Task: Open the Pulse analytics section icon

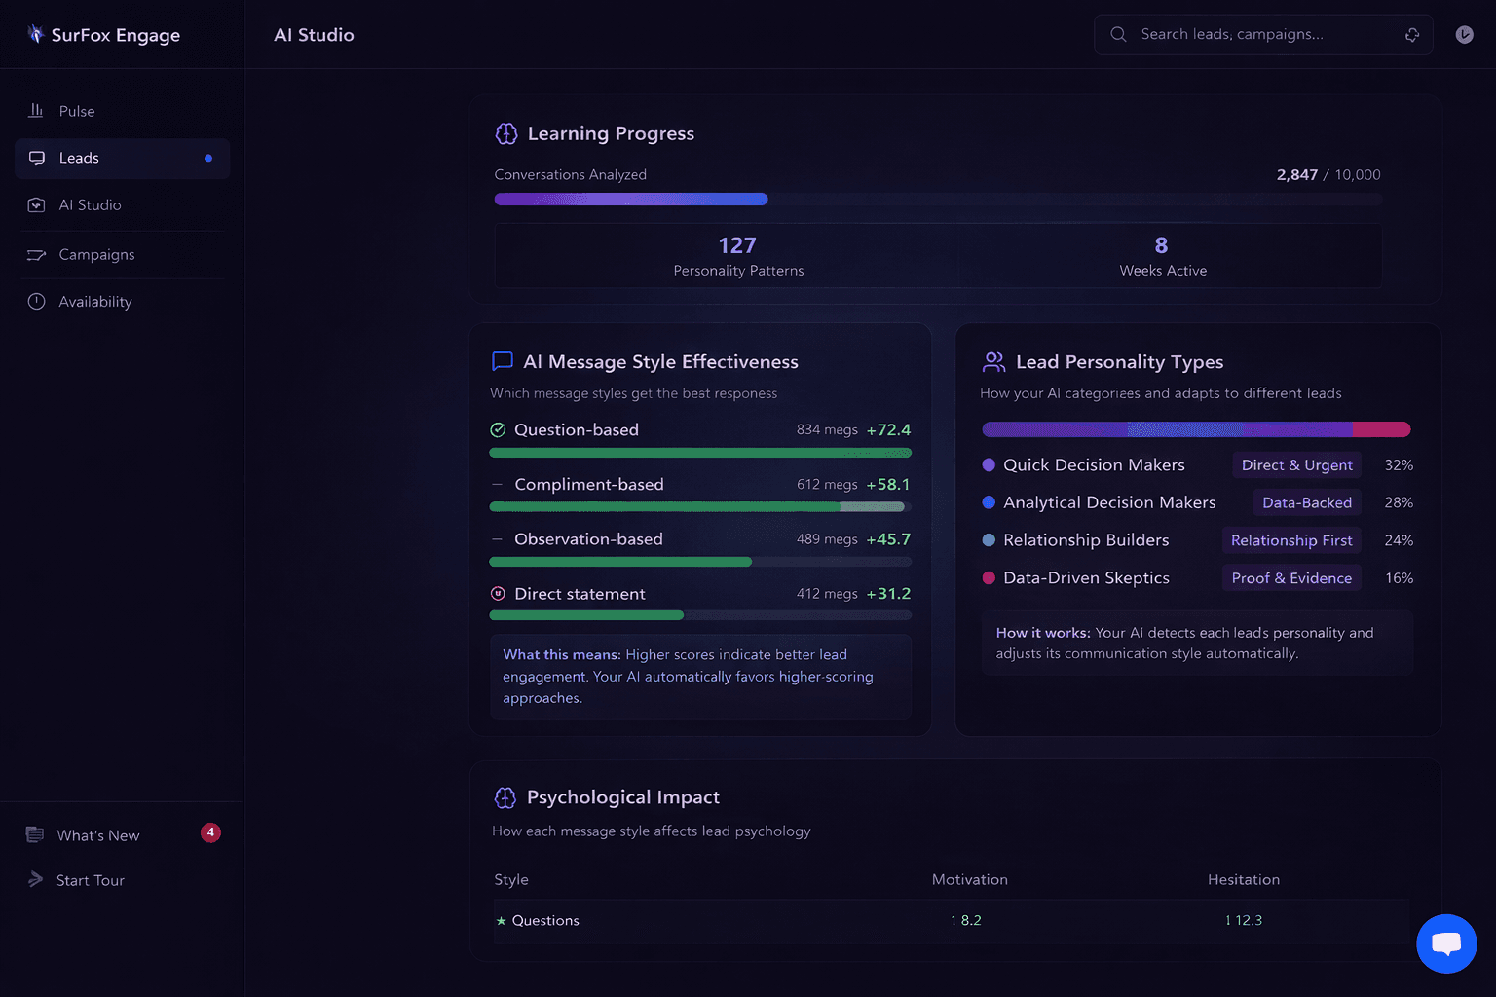Action: click(x=36, y=110)
